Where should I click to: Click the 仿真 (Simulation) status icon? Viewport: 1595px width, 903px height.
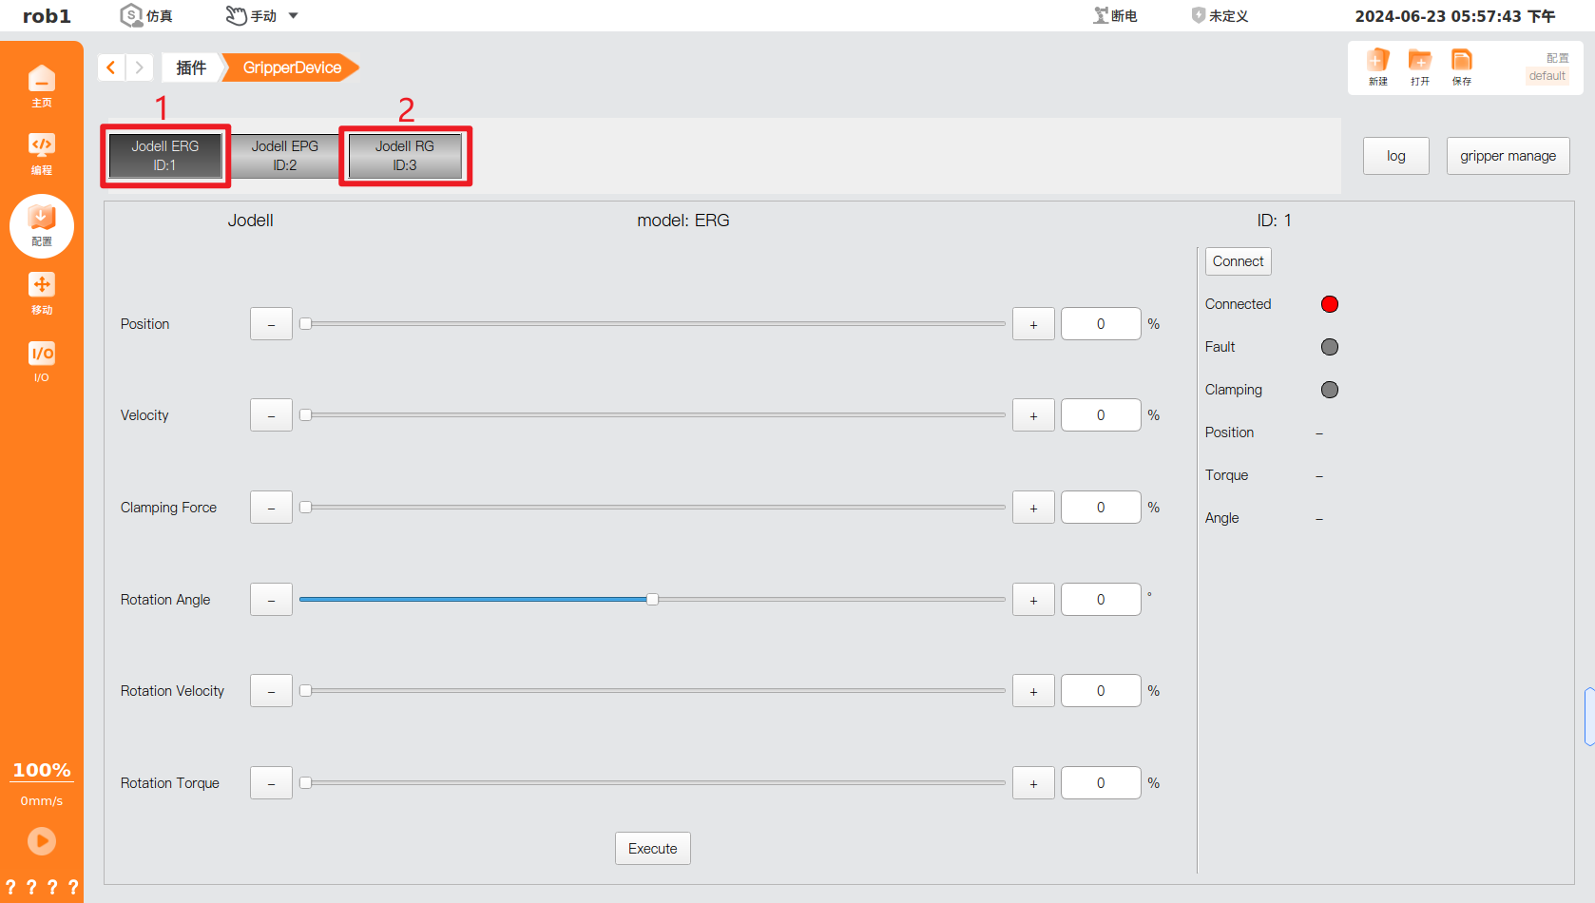145,15
